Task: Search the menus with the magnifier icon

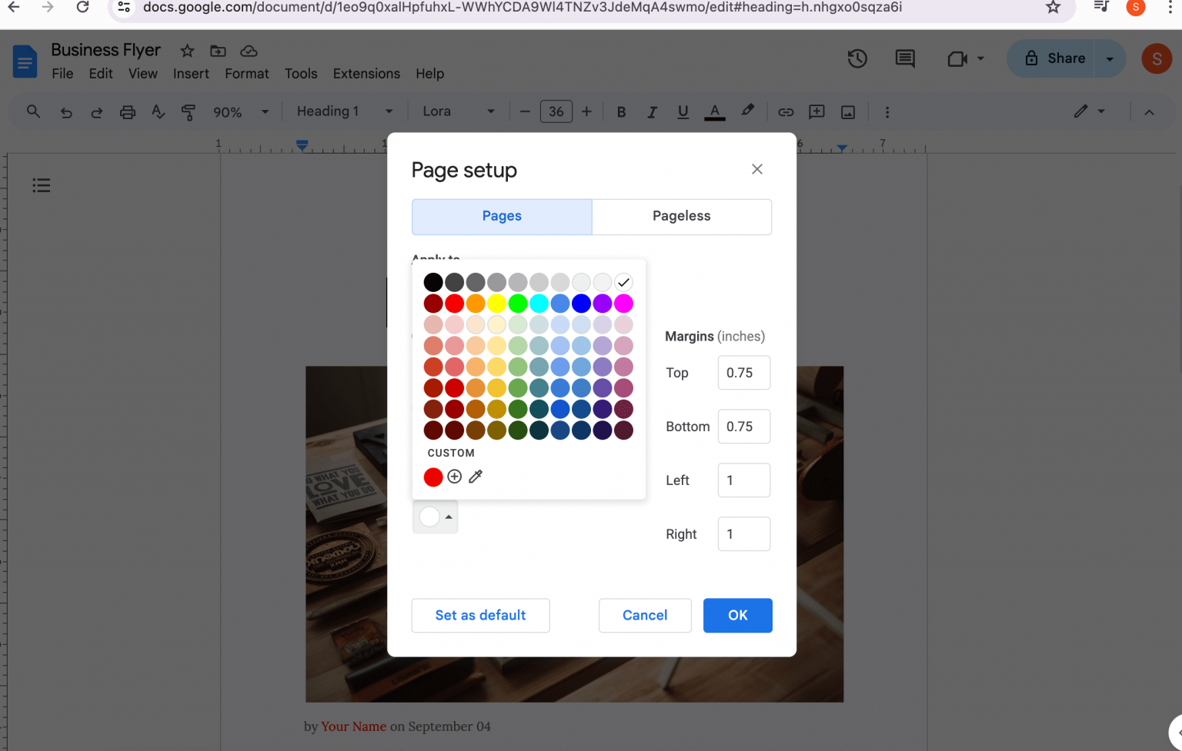Action: tap(33, 111)
